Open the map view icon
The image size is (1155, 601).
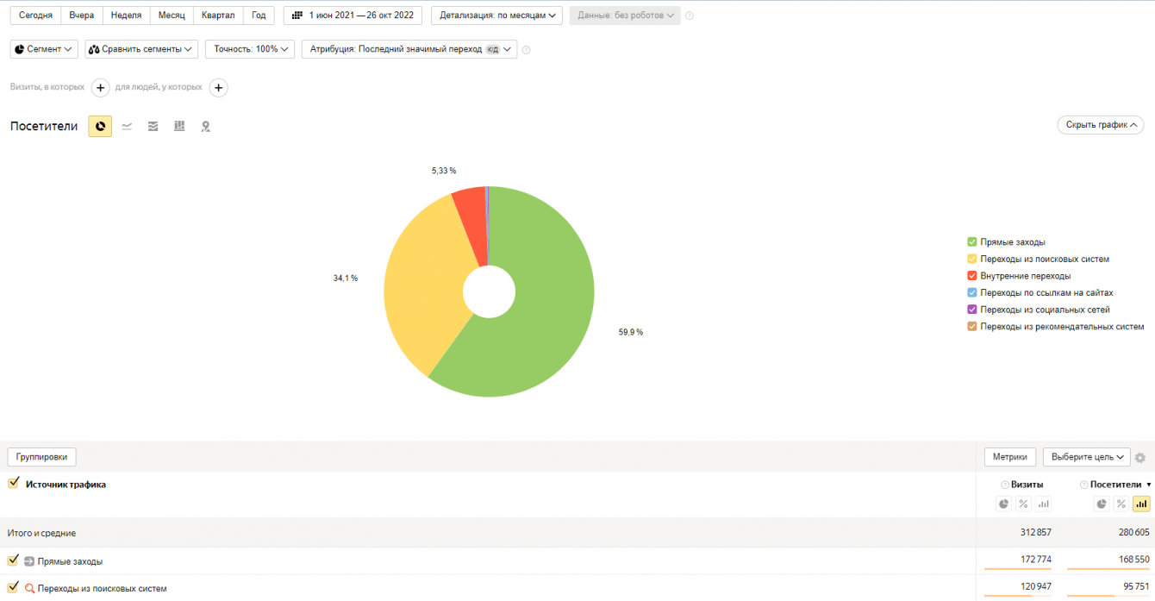tap(206, 127)
